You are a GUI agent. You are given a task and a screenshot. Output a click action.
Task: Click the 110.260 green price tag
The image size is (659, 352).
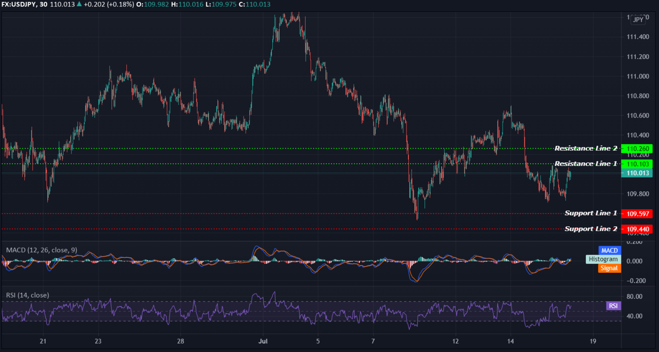637,149
